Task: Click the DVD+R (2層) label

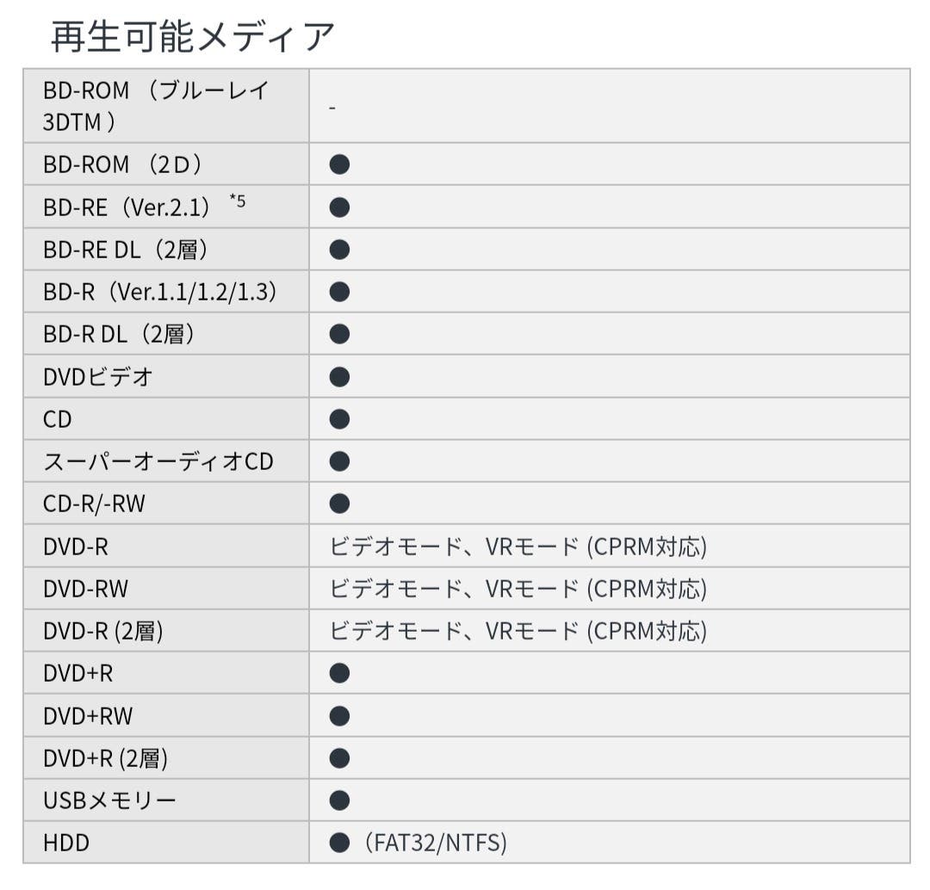Action: click(x=105, y=758)
